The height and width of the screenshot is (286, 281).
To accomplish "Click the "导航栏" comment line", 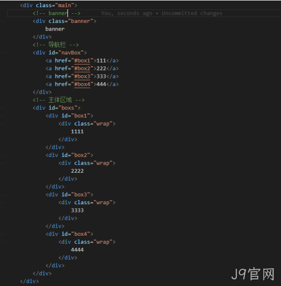I will coord(56,45).
